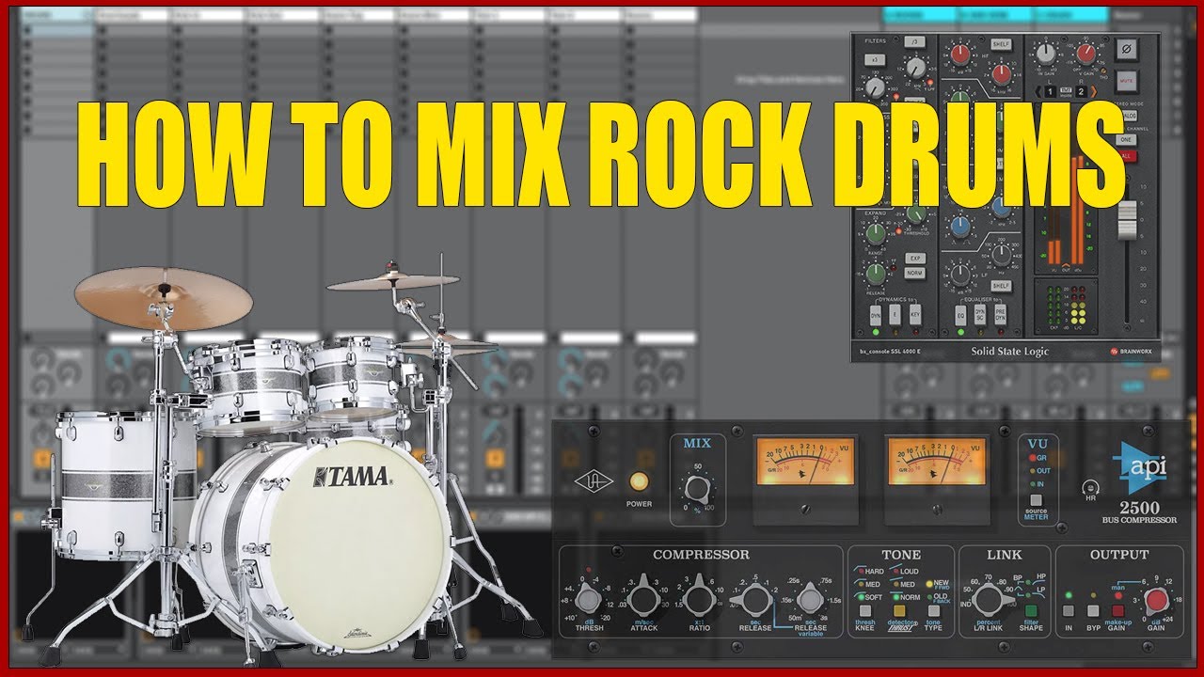The image size is (1204, 677).
Task: Click the red V GAIN knob
Action: (x=1085, y=53)
